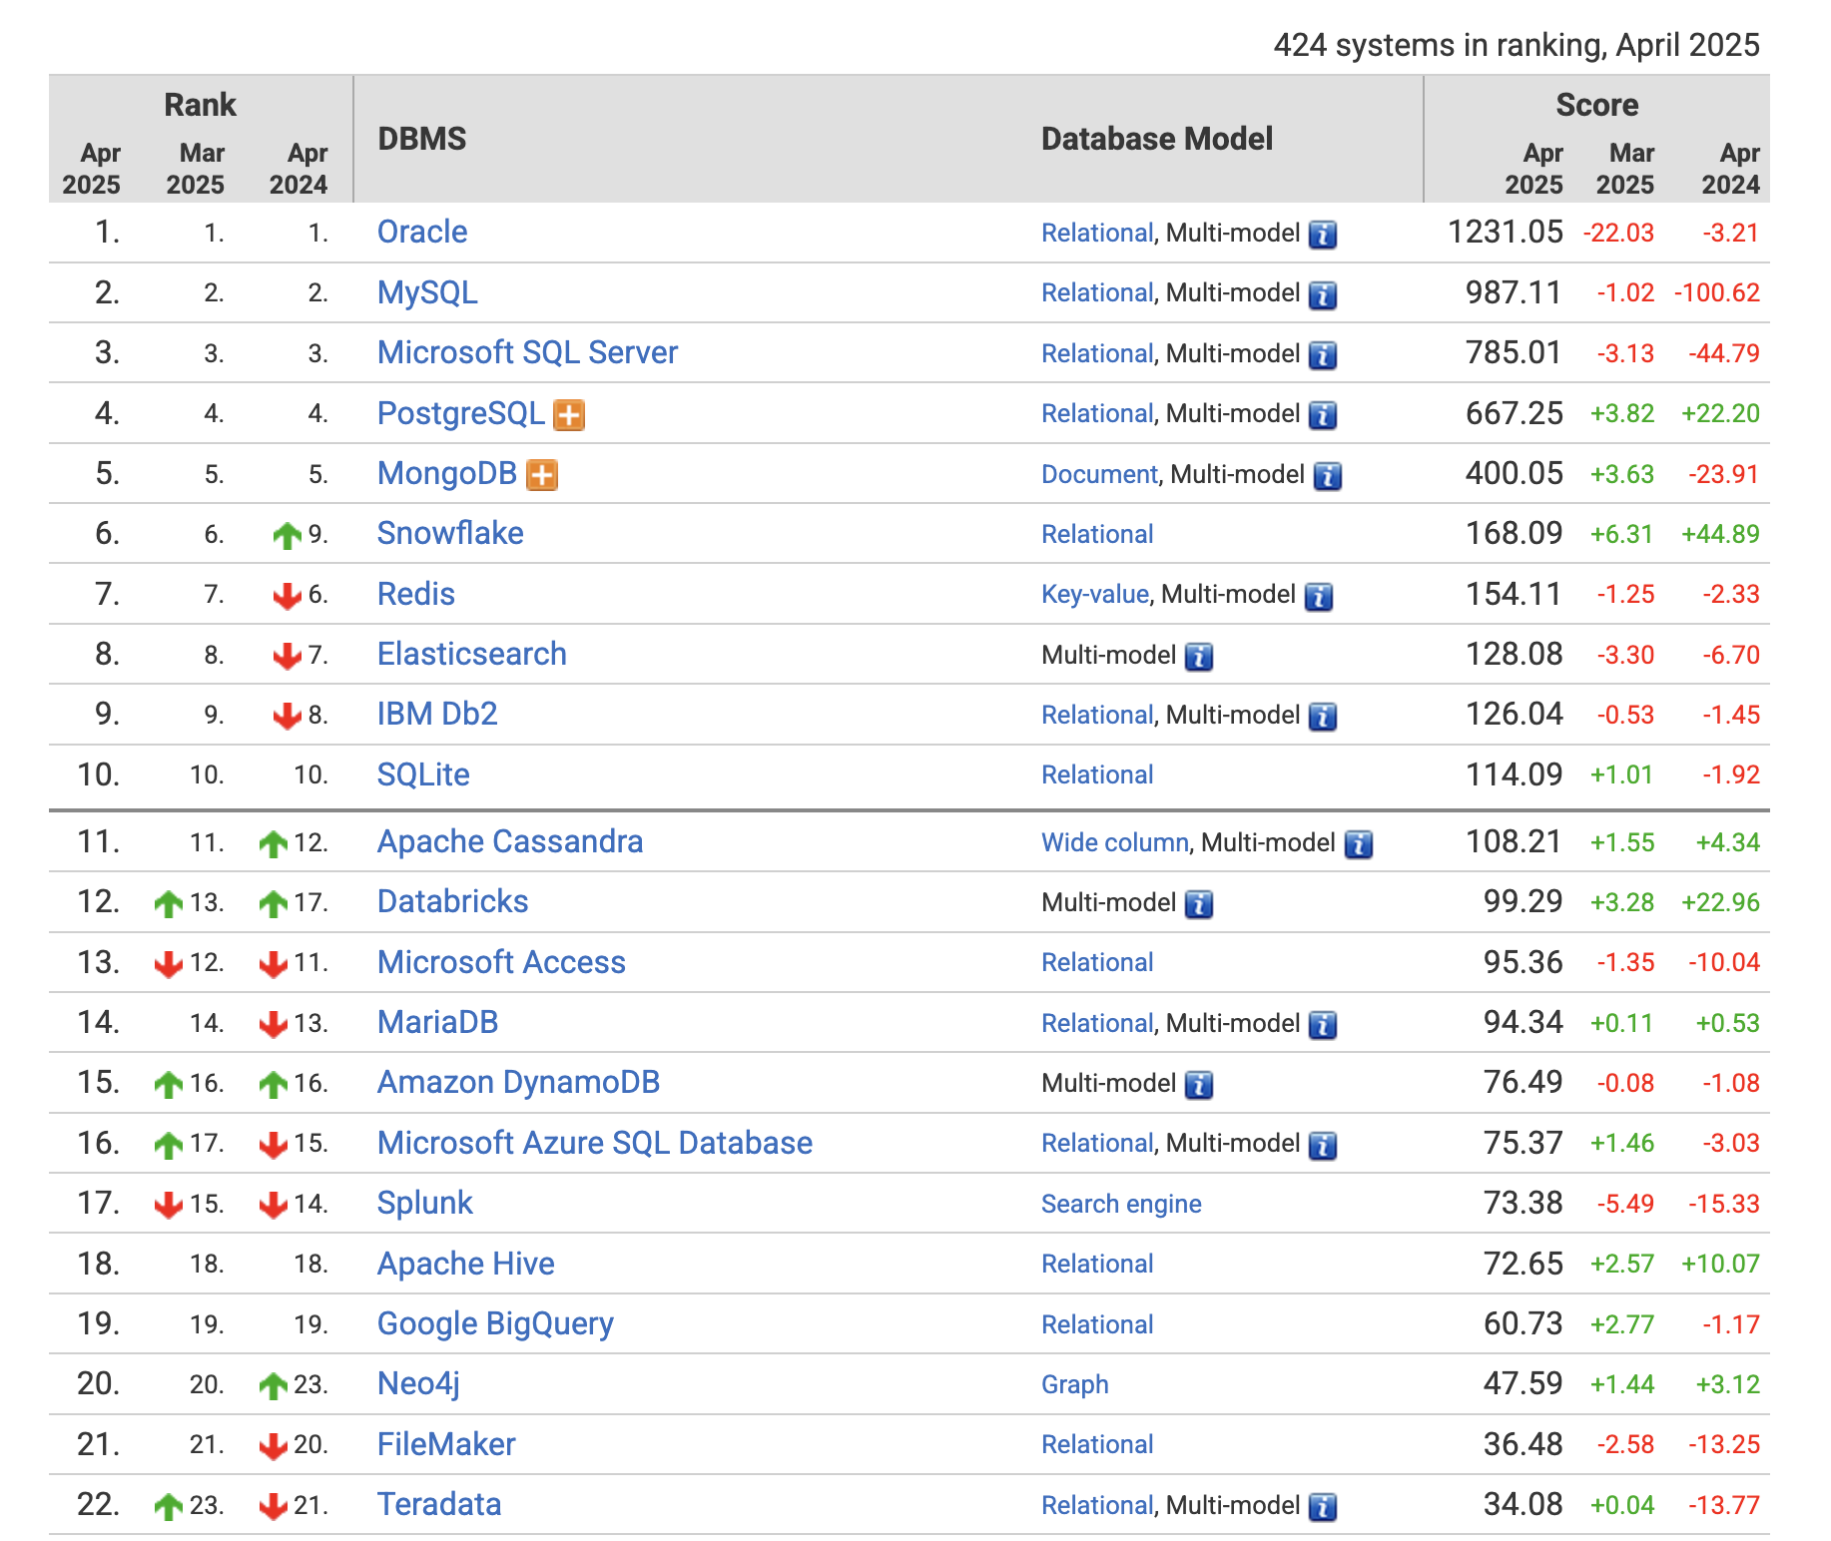The width and height of the screenshot is (1831, 1541).
Task: Click the red down arrow in the Redis row
Action: click(287, 596)
